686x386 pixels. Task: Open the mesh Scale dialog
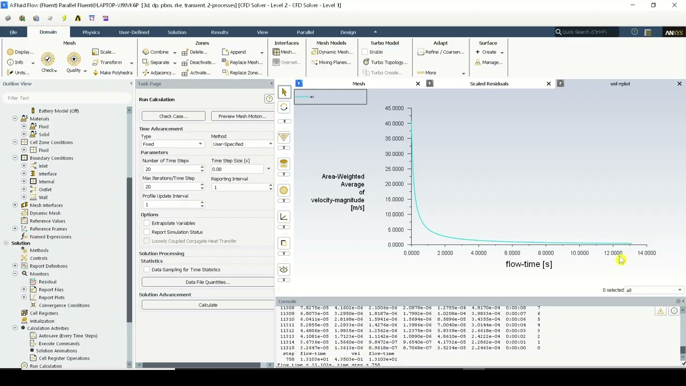pos(103,52)
